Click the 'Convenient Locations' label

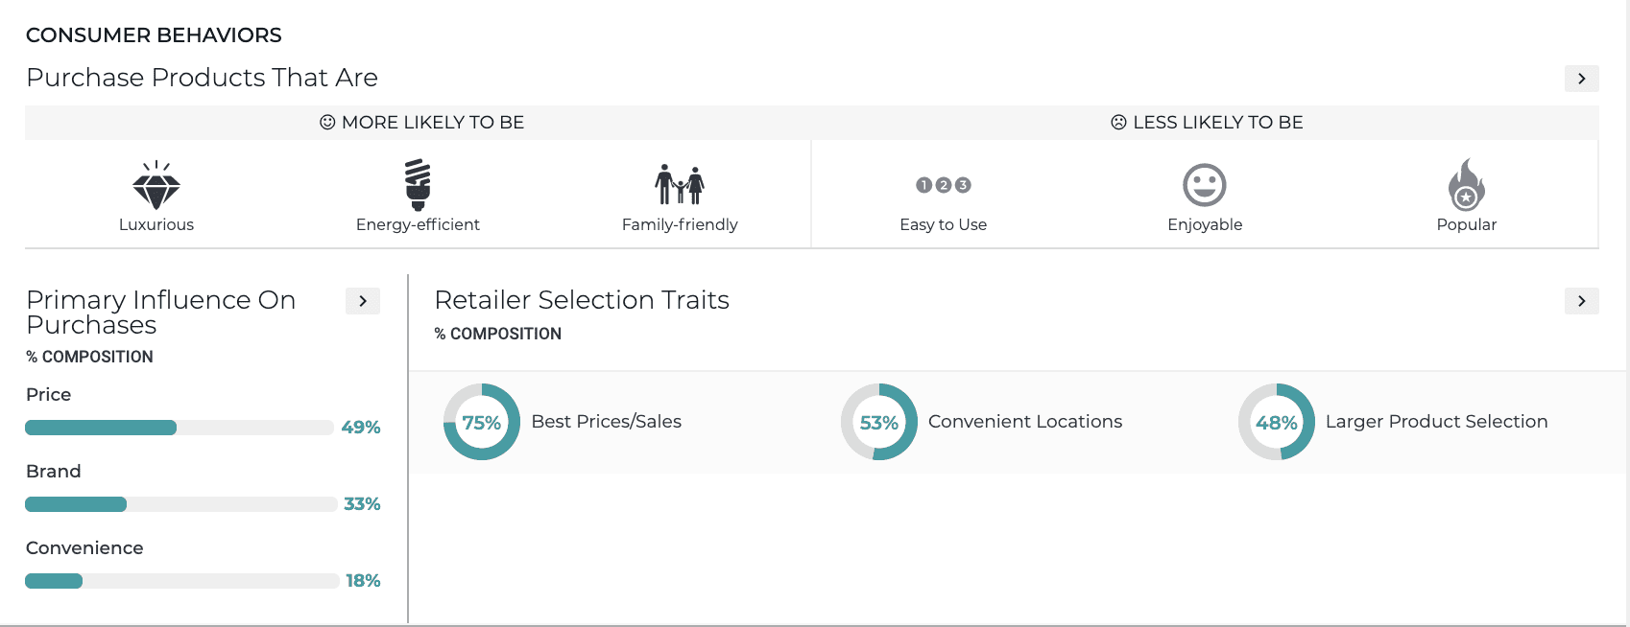click(x=1025, y=422)
